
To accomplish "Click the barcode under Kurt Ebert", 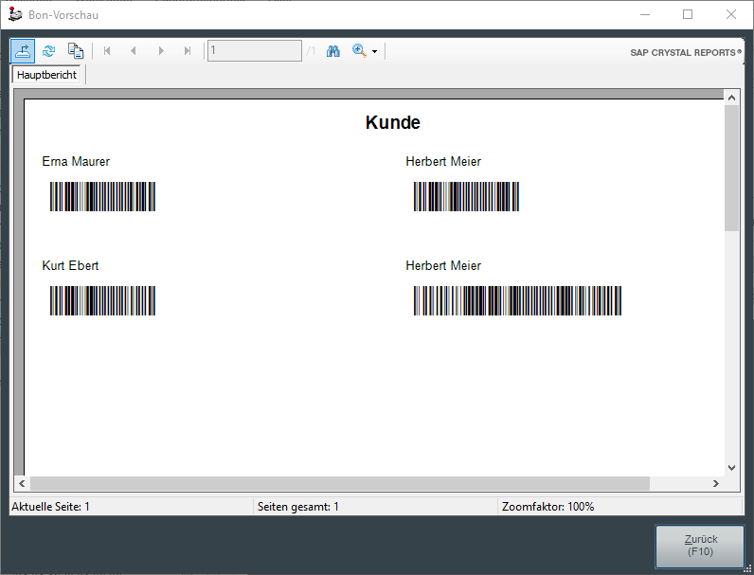I will tap(102, 300).
